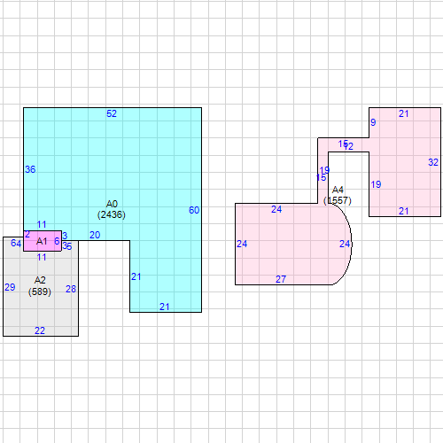The width and height of the screenshot is (443, 443).
Task: Click dimension 21 on A4 right block's bottom
Action: click(404, 211)
